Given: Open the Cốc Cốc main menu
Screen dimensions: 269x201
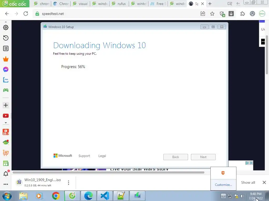Looking at the screenshot, I should click(x=15, y=4).
